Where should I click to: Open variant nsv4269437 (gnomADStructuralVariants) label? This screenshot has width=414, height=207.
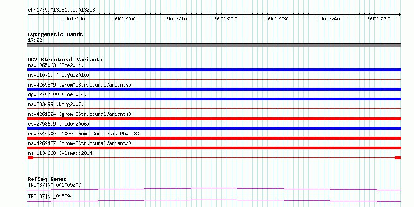(80, 143)
